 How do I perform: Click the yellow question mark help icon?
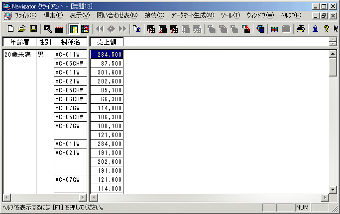point(327,29)
